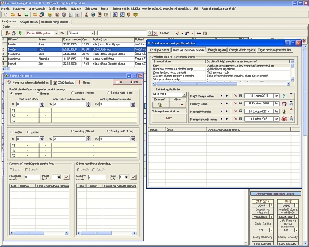Click the Open folder toolbar icon

click(13, 15)
